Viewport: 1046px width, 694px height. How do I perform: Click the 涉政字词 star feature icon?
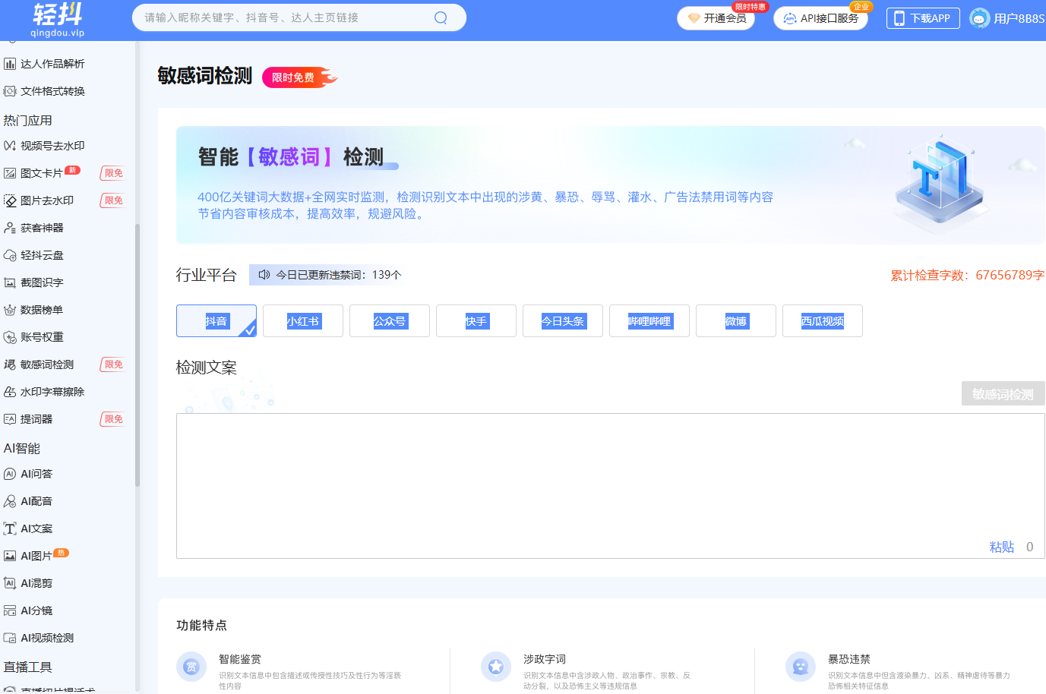pos(496,667)
